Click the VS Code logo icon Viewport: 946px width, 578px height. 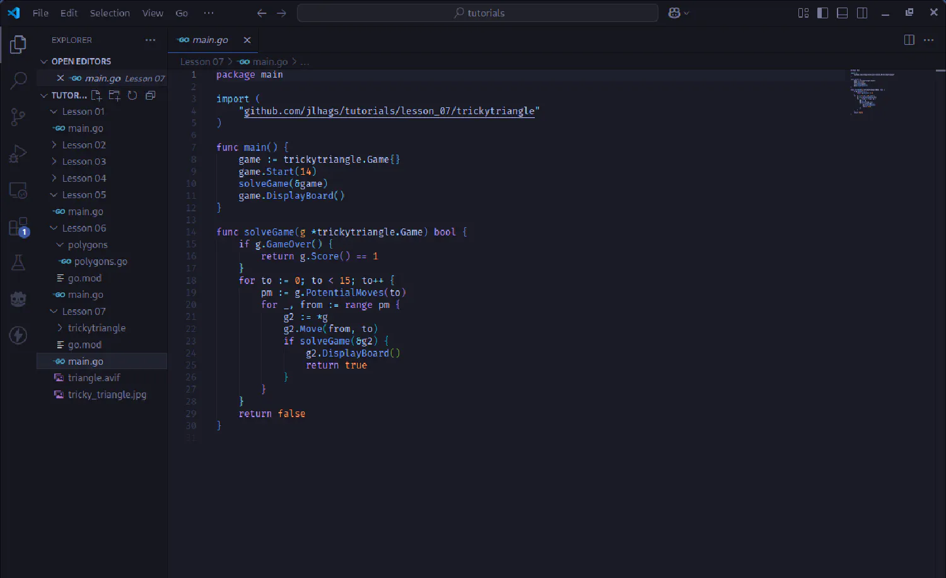14,13
